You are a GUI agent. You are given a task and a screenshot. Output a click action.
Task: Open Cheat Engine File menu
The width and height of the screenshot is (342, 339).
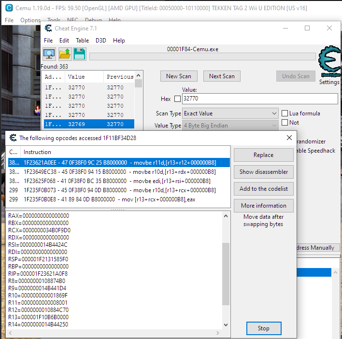coord(48,41)
